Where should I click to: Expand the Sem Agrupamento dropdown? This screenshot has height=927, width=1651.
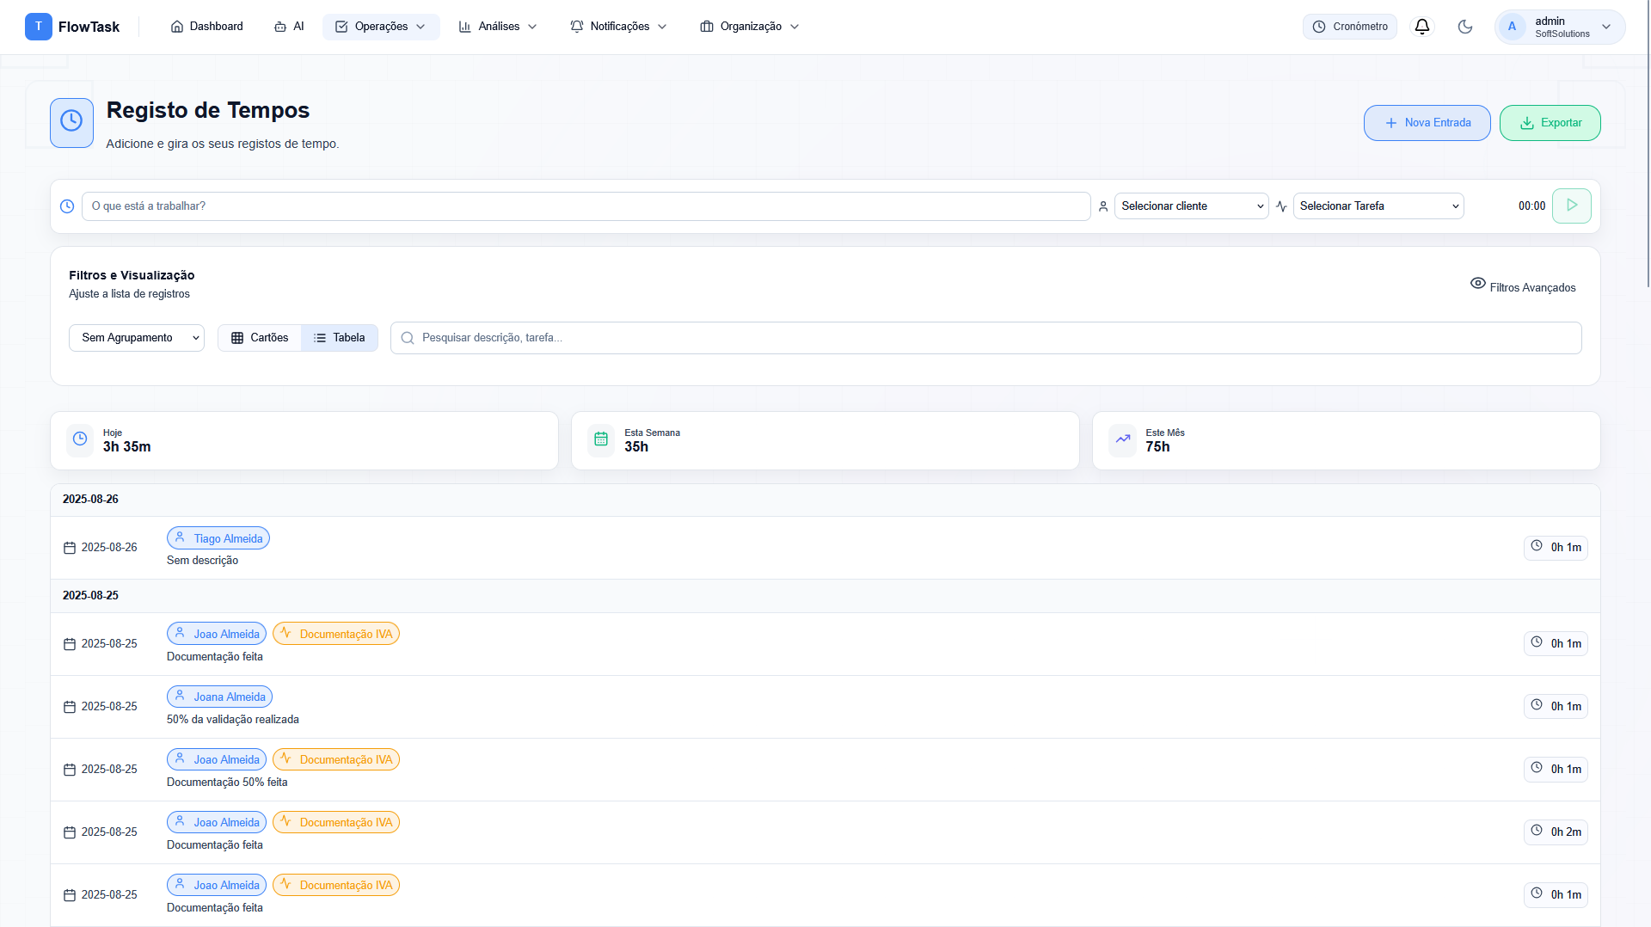click(137, 338)
